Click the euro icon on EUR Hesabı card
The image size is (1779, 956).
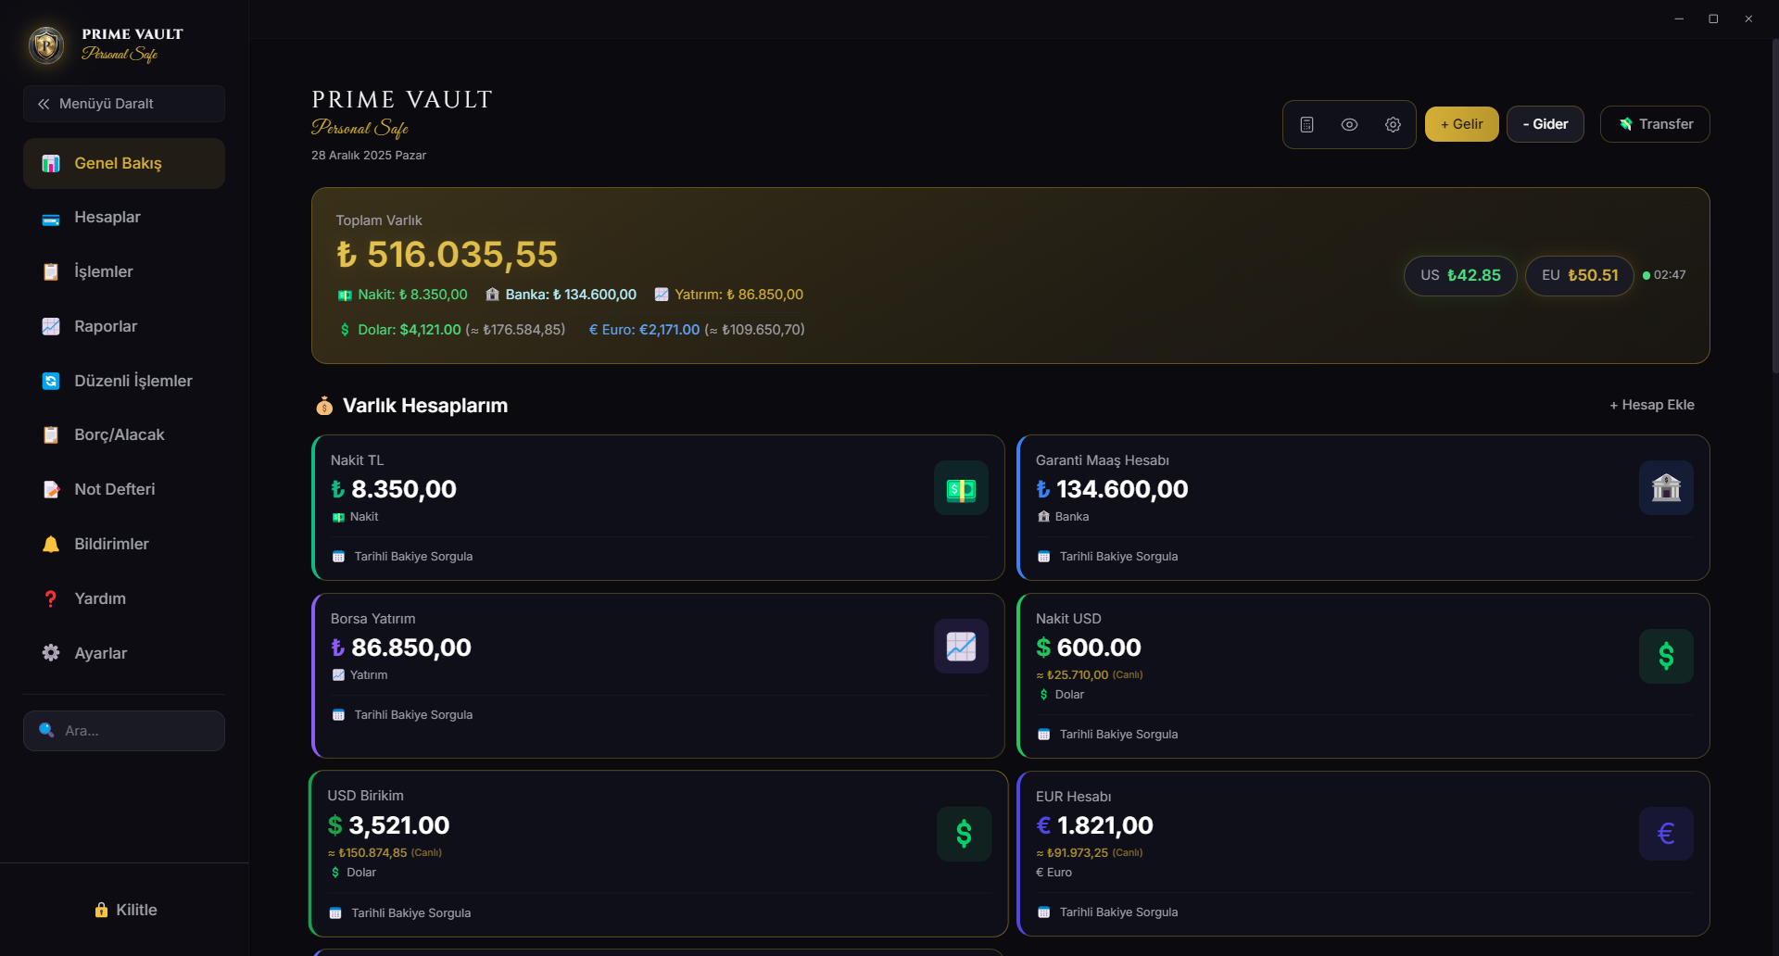pos(1665,834)
